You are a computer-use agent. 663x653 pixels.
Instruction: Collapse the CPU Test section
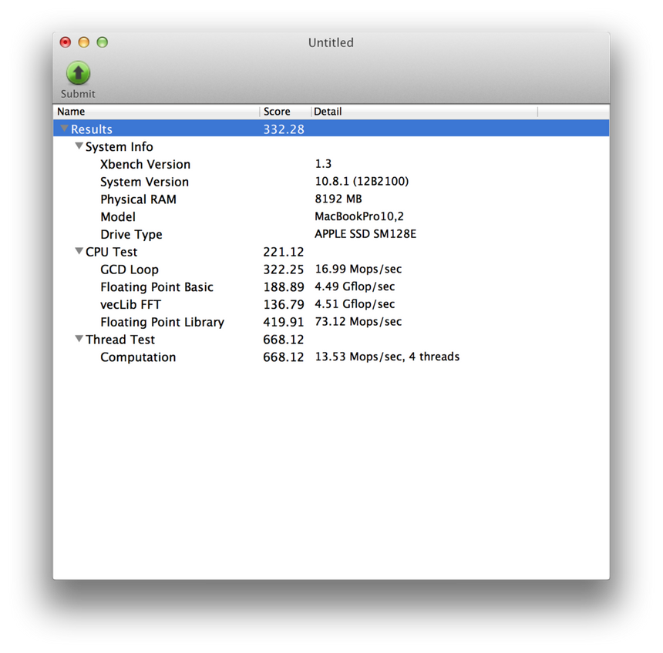tap(79, 251)
